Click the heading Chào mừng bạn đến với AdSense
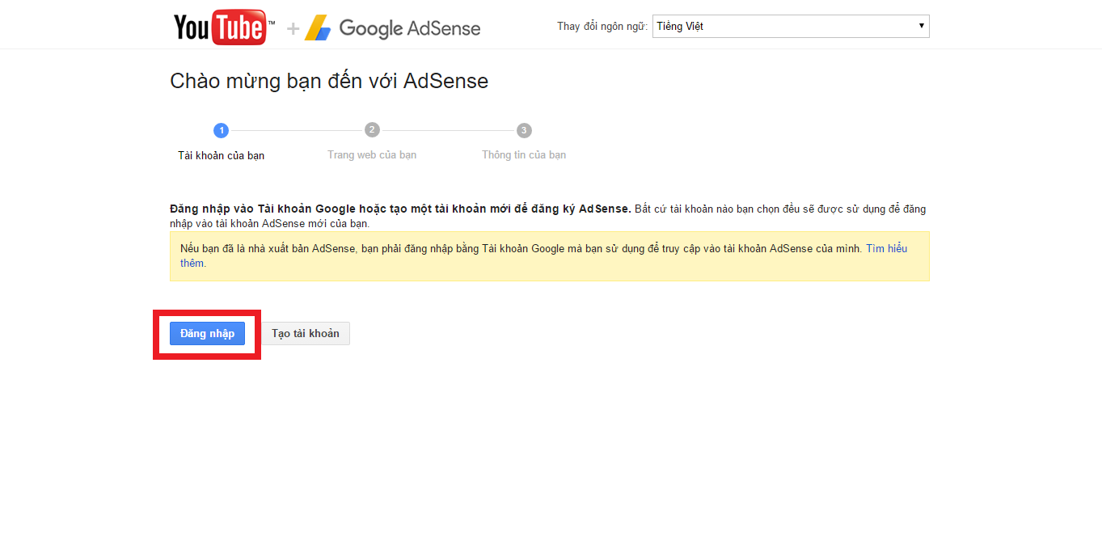Screen dimensions: 1102x536 click(329, 81)
